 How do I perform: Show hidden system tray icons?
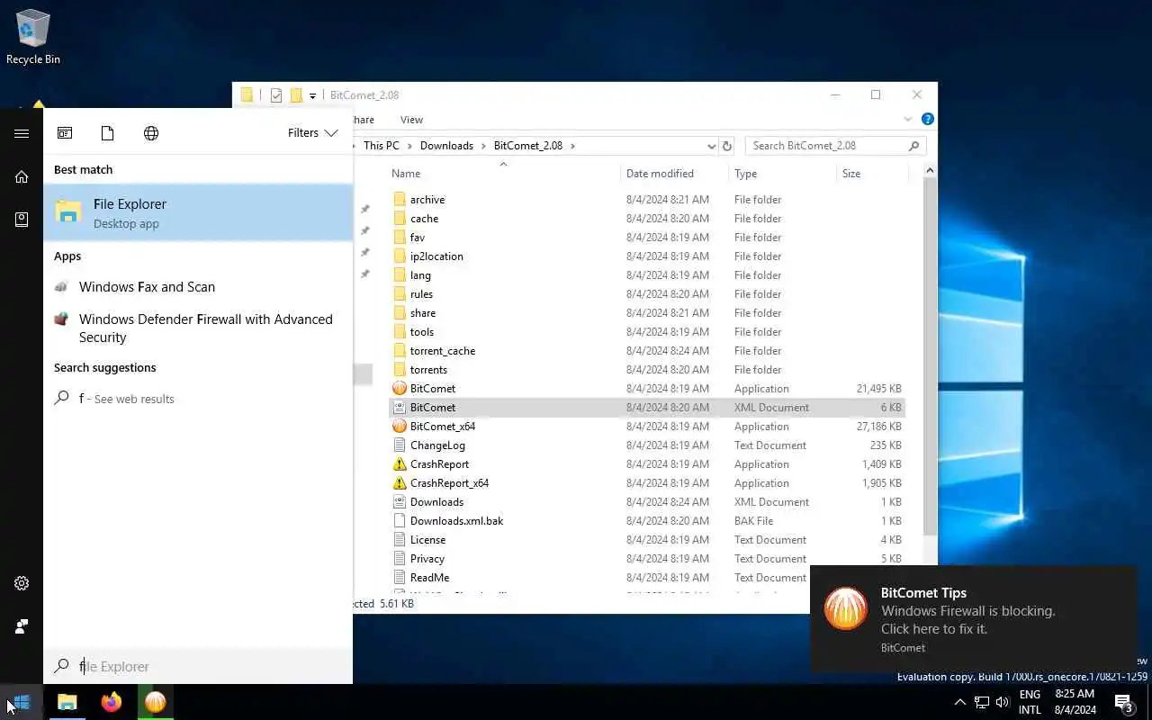pos(959,702)
